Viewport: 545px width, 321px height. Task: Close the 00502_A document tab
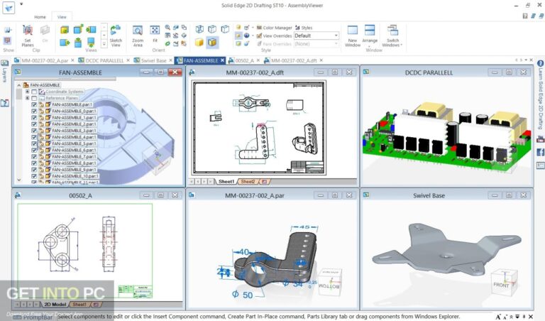click(x=258, y=60)
